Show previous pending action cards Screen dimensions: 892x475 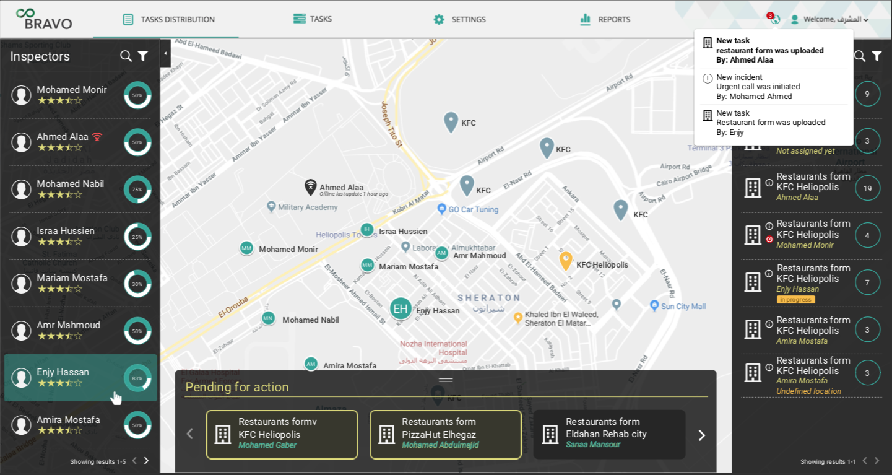(190, 434)
